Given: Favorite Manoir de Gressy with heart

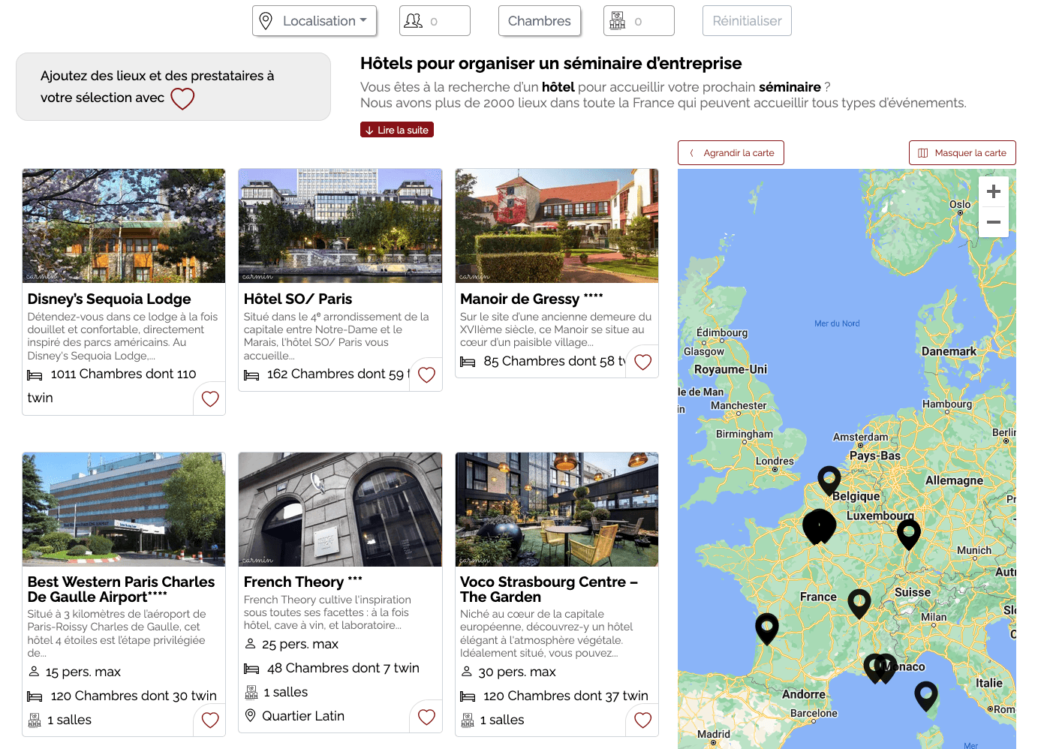Looking at the screenshot, I should (643, 362).
